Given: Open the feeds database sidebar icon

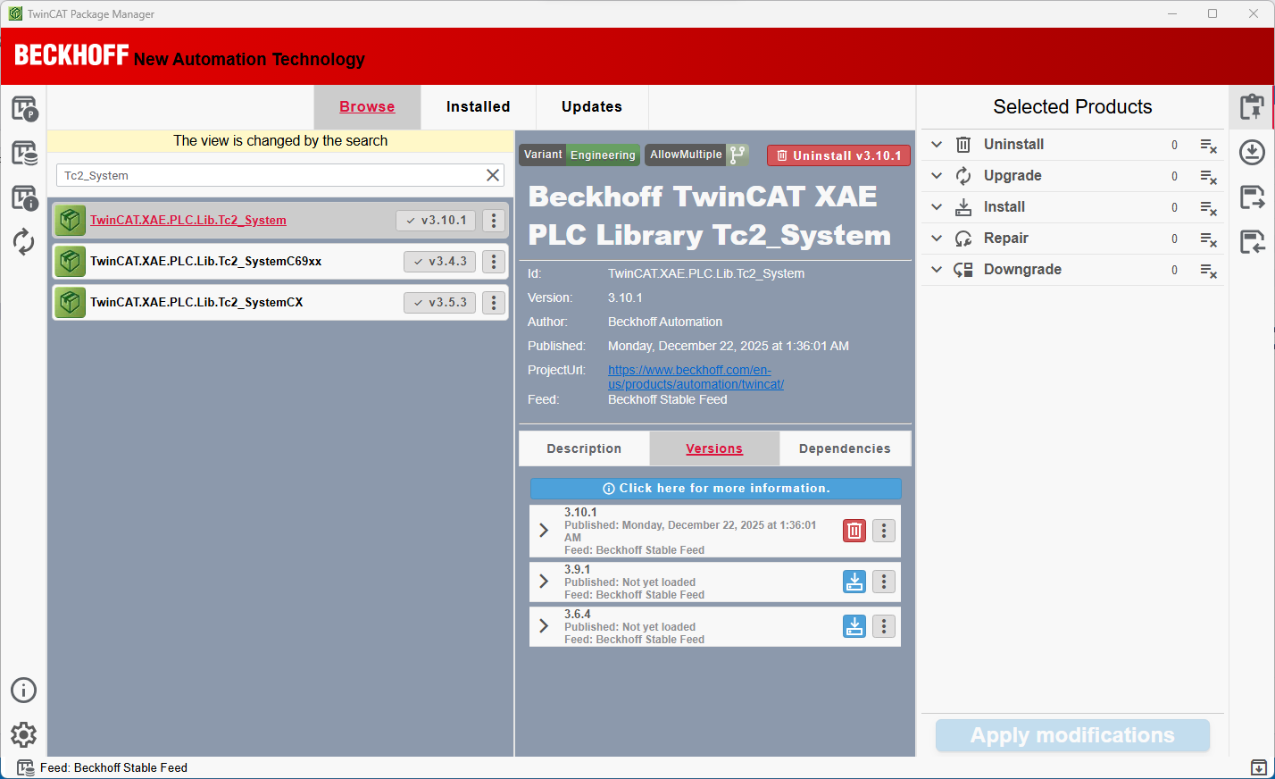Looking at the screenshot, I should pos(24,153).
